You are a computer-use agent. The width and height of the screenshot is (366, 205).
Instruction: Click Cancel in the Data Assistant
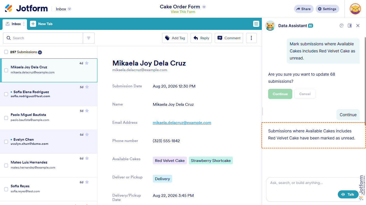click(305, 94)
